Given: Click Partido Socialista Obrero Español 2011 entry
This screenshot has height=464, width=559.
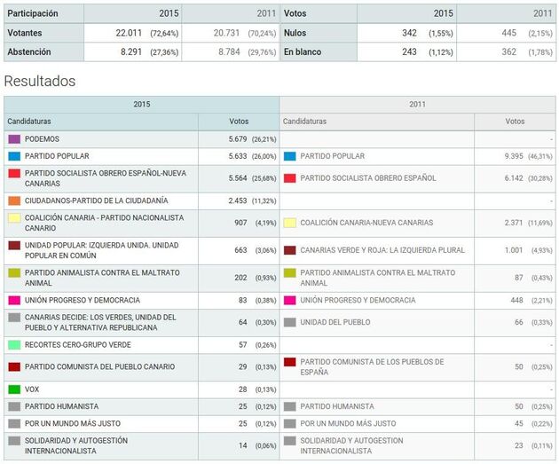Looking at the screenshot, I should (x=368, y=178).
